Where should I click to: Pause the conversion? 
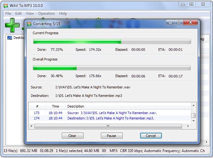[112, 136]
